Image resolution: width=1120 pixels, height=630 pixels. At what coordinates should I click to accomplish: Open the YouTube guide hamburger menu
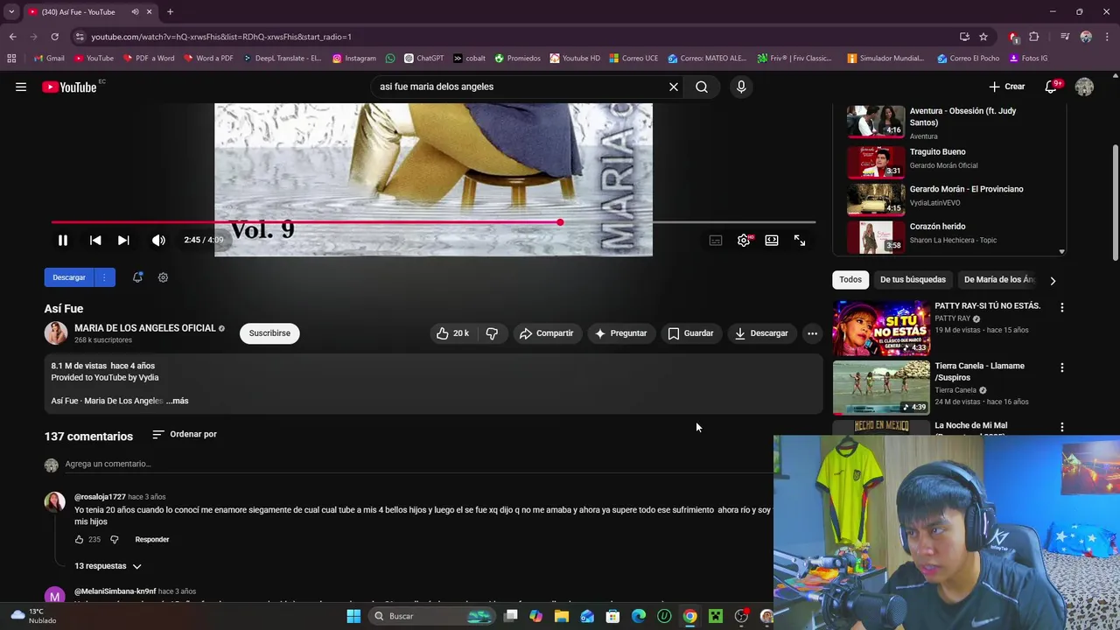tap(21, 87)
